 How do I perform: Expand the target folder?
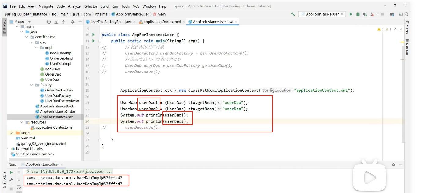tap(12, 133)
